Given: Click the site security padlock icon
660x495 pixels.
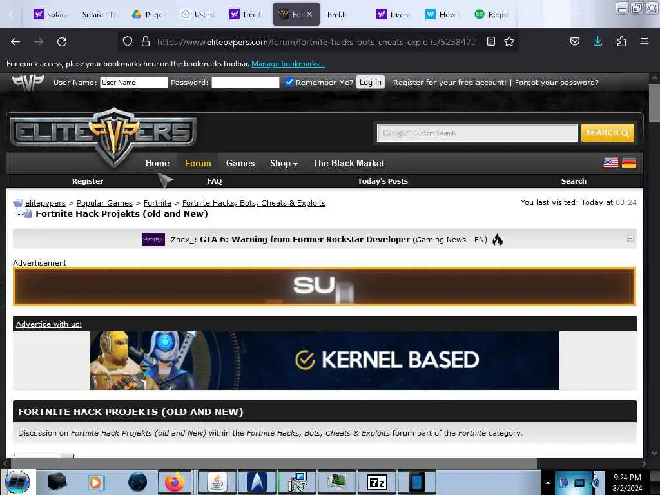Looking at the screenshot, I should [146, 42].
